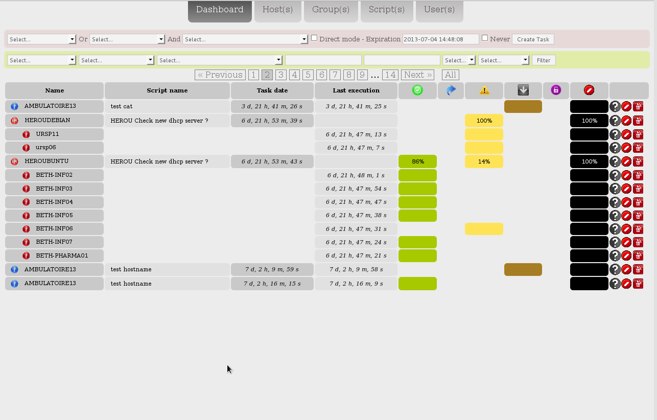The image size is (657, 420).
Task: Open the Script(s) tab
Action: pyautogui.click(x=387, y=9)
